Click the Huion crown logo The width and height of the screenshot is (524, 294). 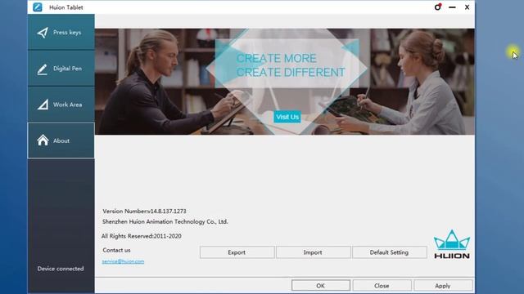[x=452, y=244]
